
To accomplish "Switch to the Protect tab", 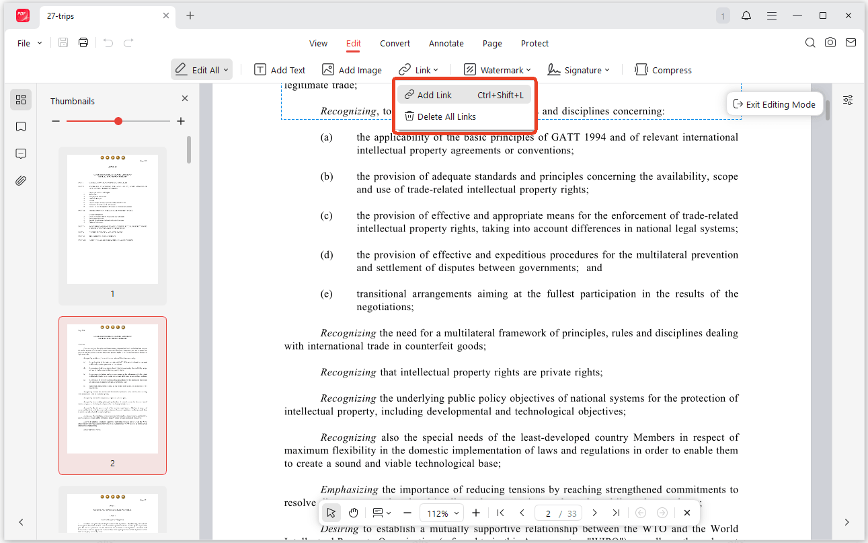I will tap(535, 43).
